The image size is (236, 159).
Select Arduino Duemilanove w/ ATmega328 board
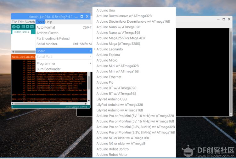point(134,16)
